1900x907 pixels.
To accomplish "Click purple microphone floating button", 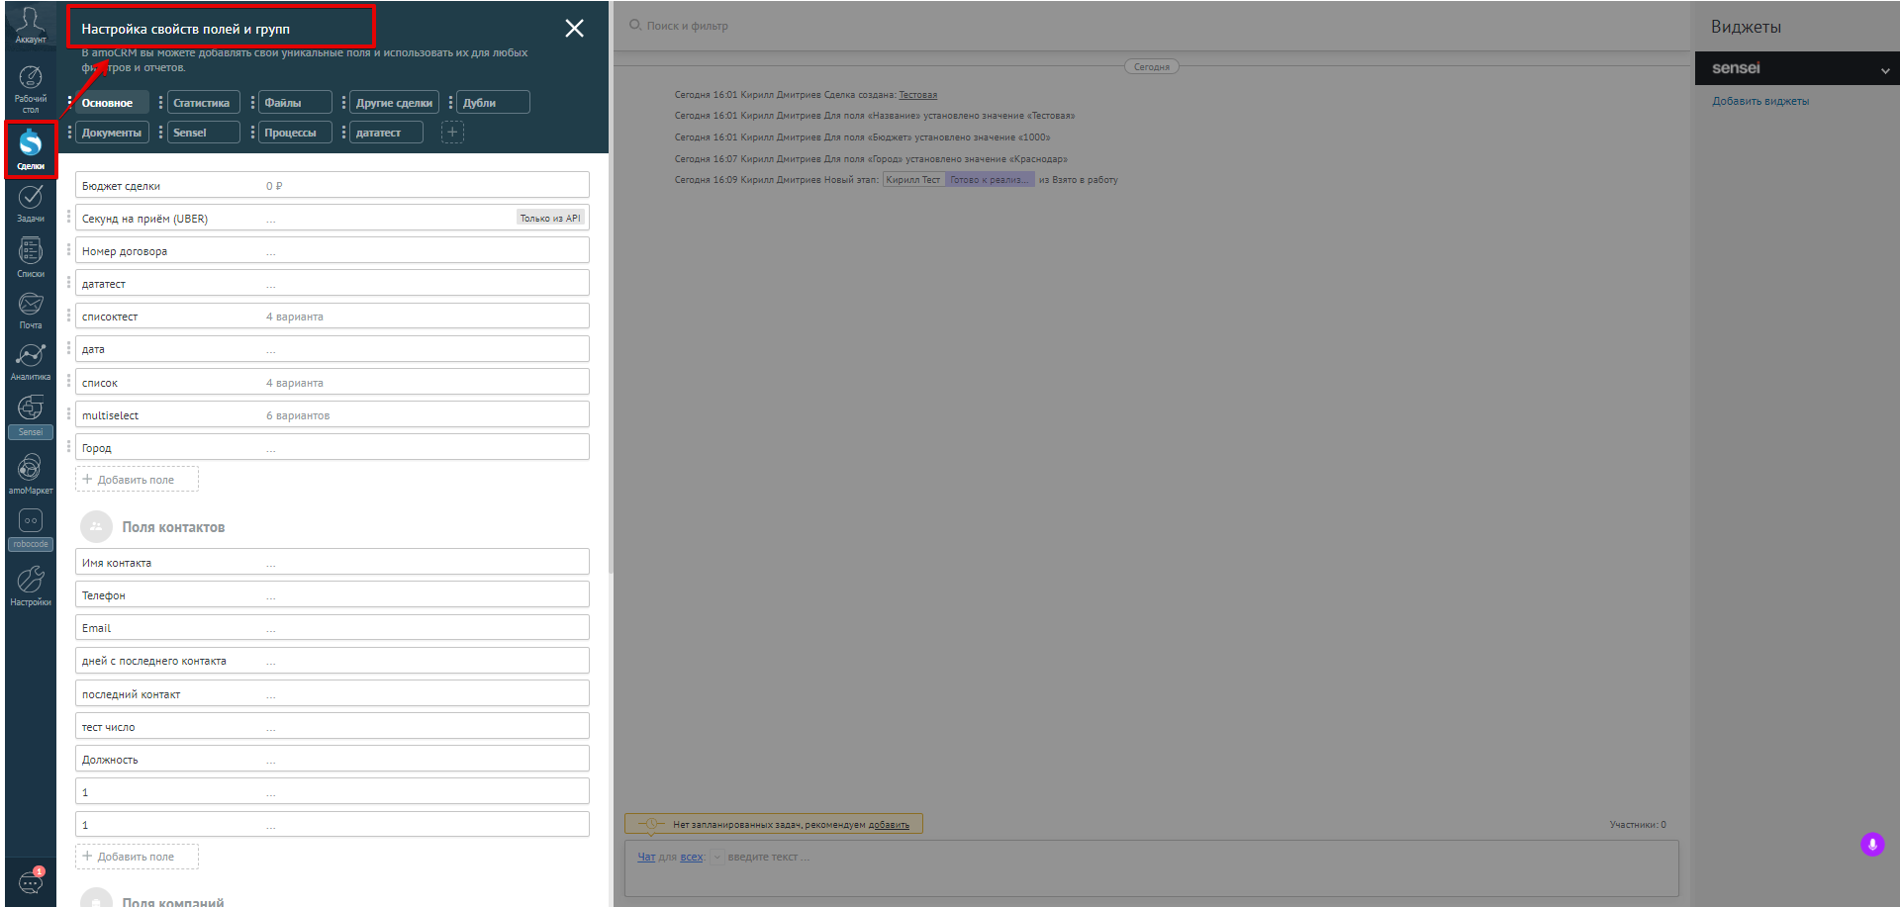I will click(x=1871, y=844).
